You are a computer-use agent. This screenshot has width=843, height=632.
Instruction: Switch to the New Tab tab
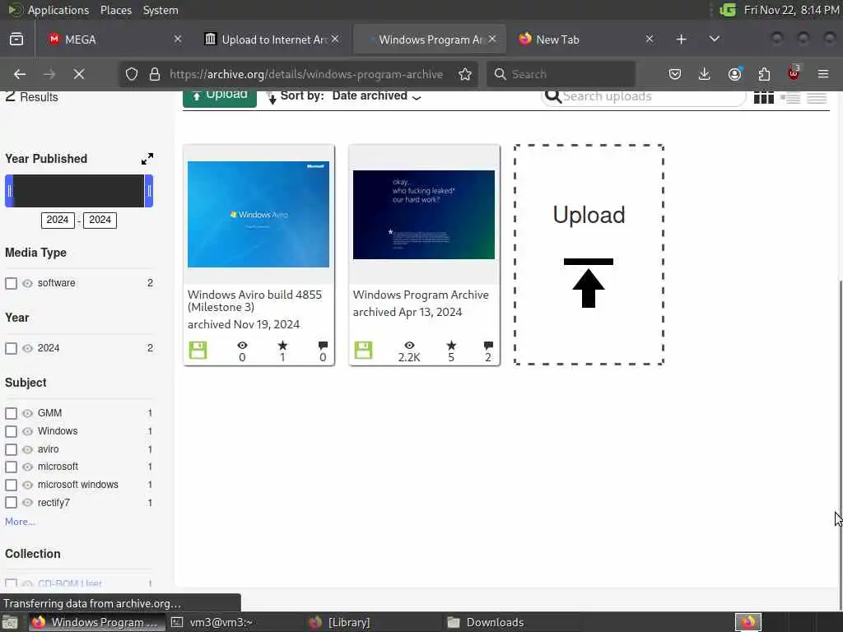coord(586,39)
